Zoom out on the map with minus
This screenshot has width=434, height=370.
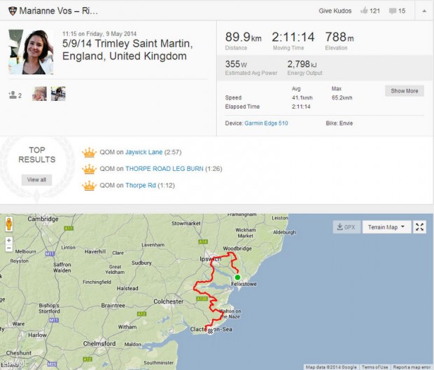tap(8, 249)
